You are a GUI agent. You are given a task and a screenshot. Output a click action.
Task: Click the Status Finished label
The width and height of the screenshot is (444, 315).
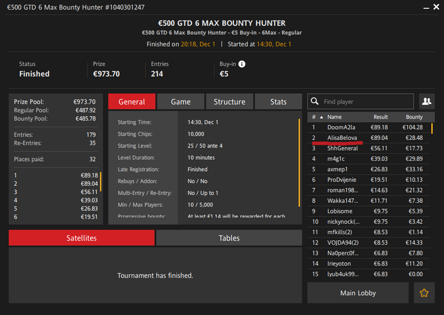(x=34, y=74)
